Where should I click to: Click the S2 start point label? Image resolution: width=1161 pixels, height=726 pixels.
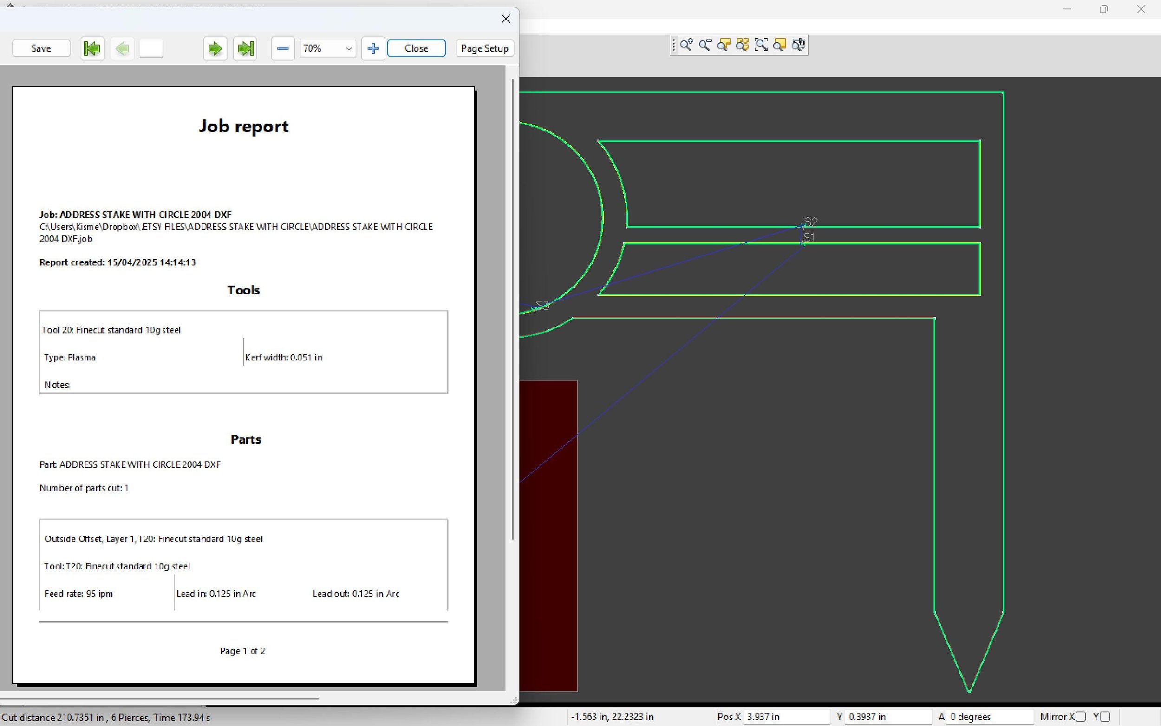[811, 222]
